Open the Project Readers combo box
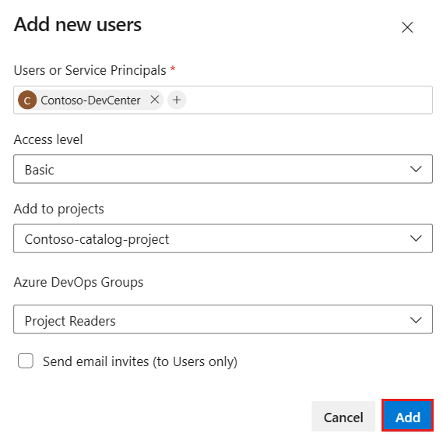This screenshot has height=444, width=443. pos(223,319)
